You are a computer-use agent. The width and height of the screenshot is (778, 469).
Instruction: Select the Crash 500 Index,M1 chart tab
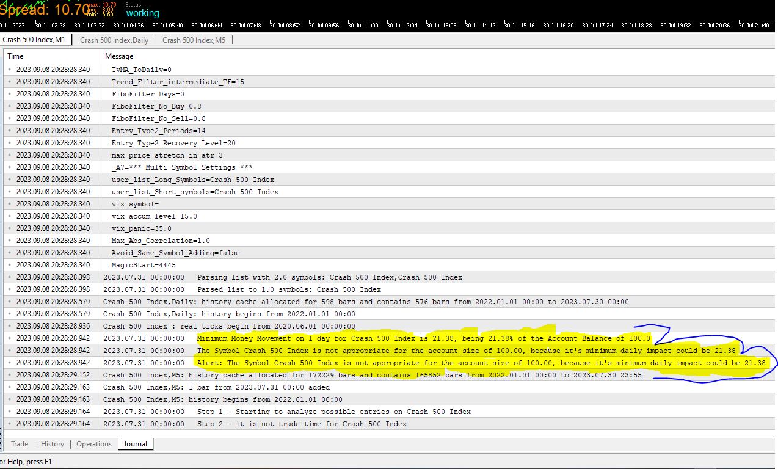pyautogui.click(x=34, y=40)
